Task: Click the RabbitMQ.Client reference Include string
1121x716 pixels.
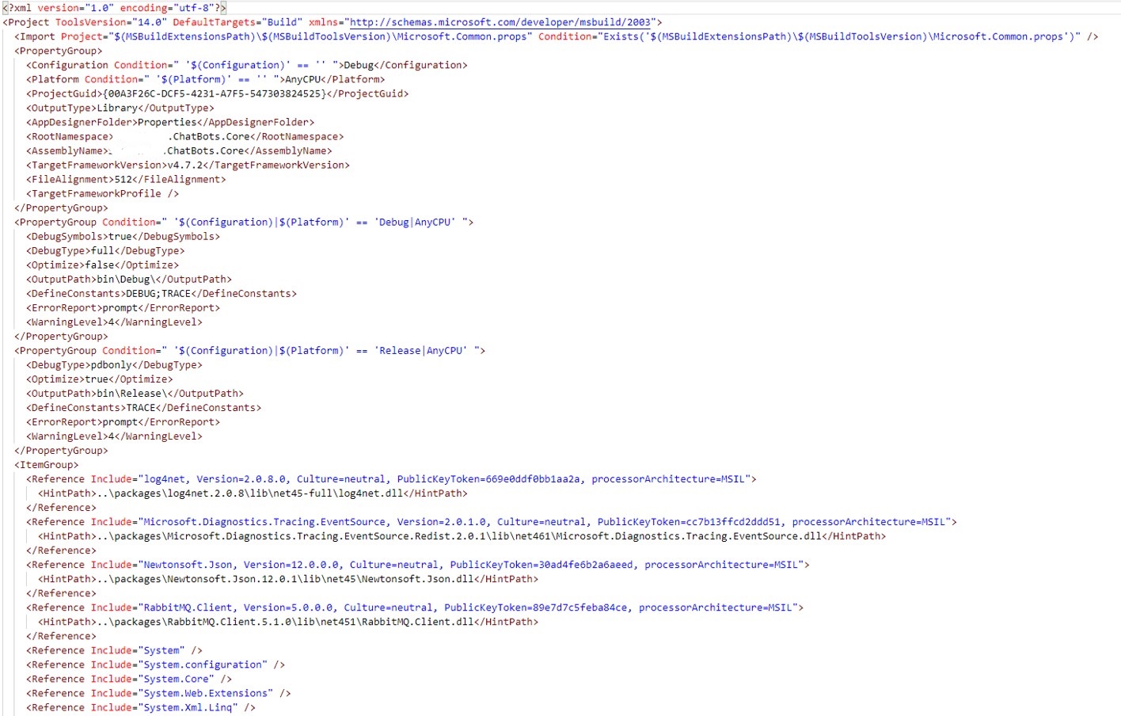Action: point(468,607)
